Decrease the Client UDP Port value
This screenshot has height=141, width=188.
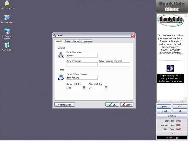(x=106, y=89)
